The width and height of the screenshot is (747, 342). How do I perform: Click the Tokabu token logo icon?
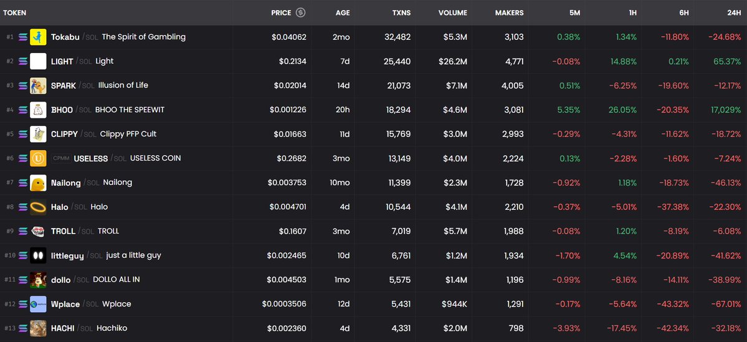(x=38, y=37)
